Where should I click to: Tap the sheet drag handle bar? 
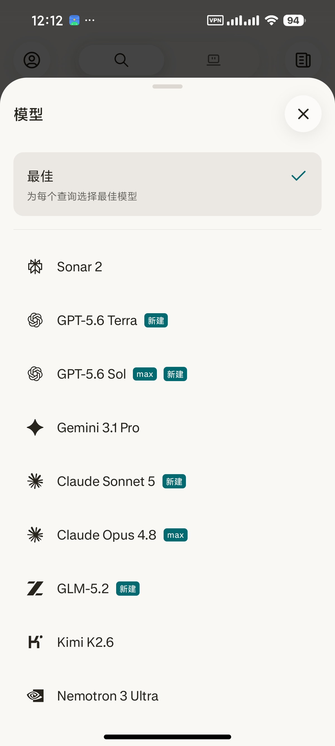pos(167,86)
